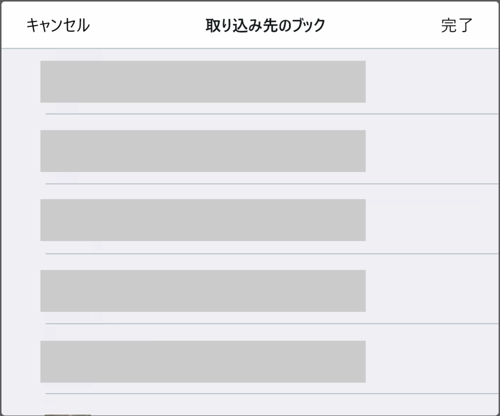This screenshot has width=500, height=416.
Task: Click empty space right of fifth book
Action: pos(432,361)
